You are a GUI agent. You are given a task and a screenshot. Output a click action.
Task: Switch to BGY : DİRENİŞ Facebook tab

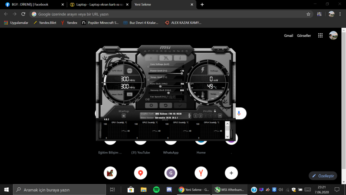click(x=30, y=5)
